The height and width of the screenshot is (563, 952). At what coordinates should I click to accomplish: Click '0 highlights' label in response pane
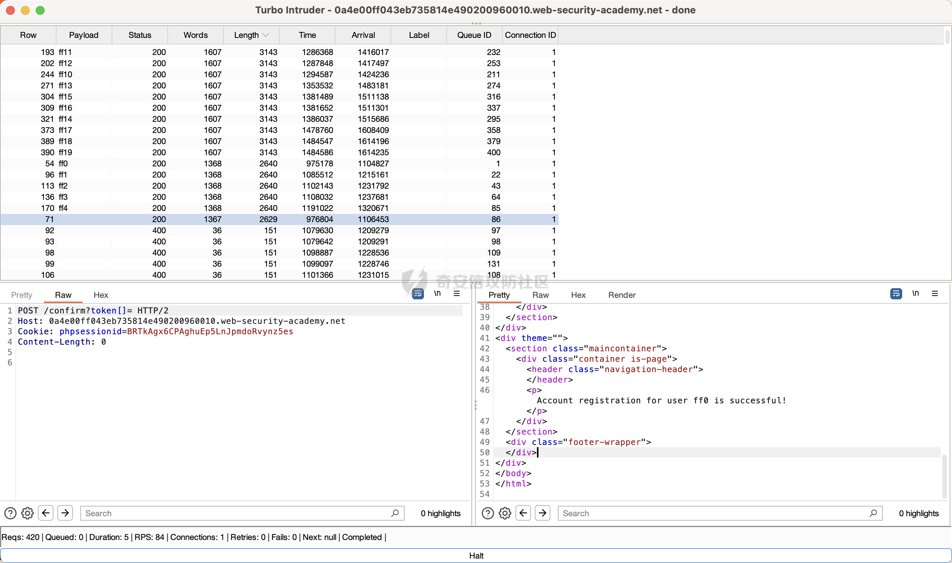click(919, 513)
